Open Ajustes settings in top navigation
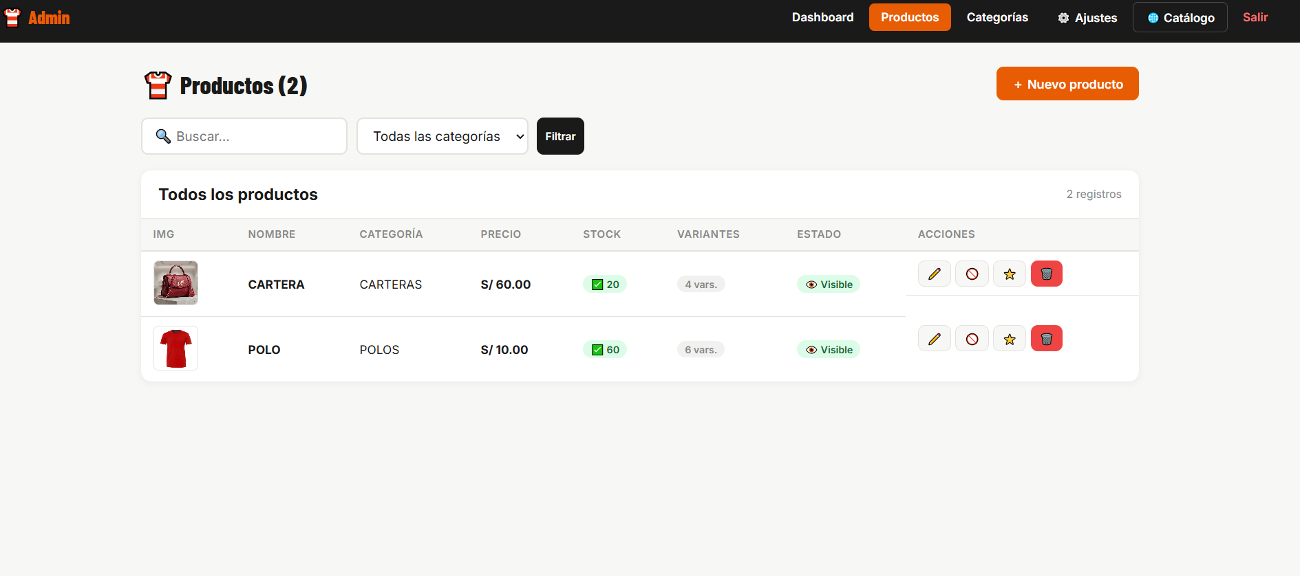This screenshot has width=1300, height=576. point(1087,18)
